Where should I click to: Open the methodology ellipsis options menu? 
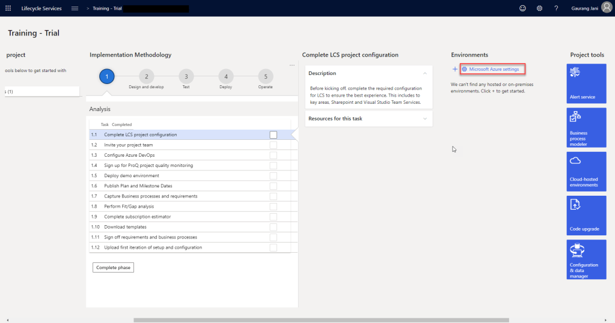pos(292,65)
